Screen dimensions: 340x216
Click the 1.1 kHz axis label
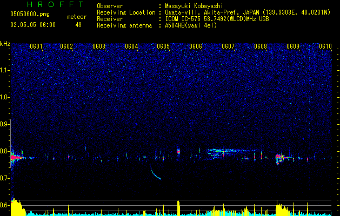[4, 70]
